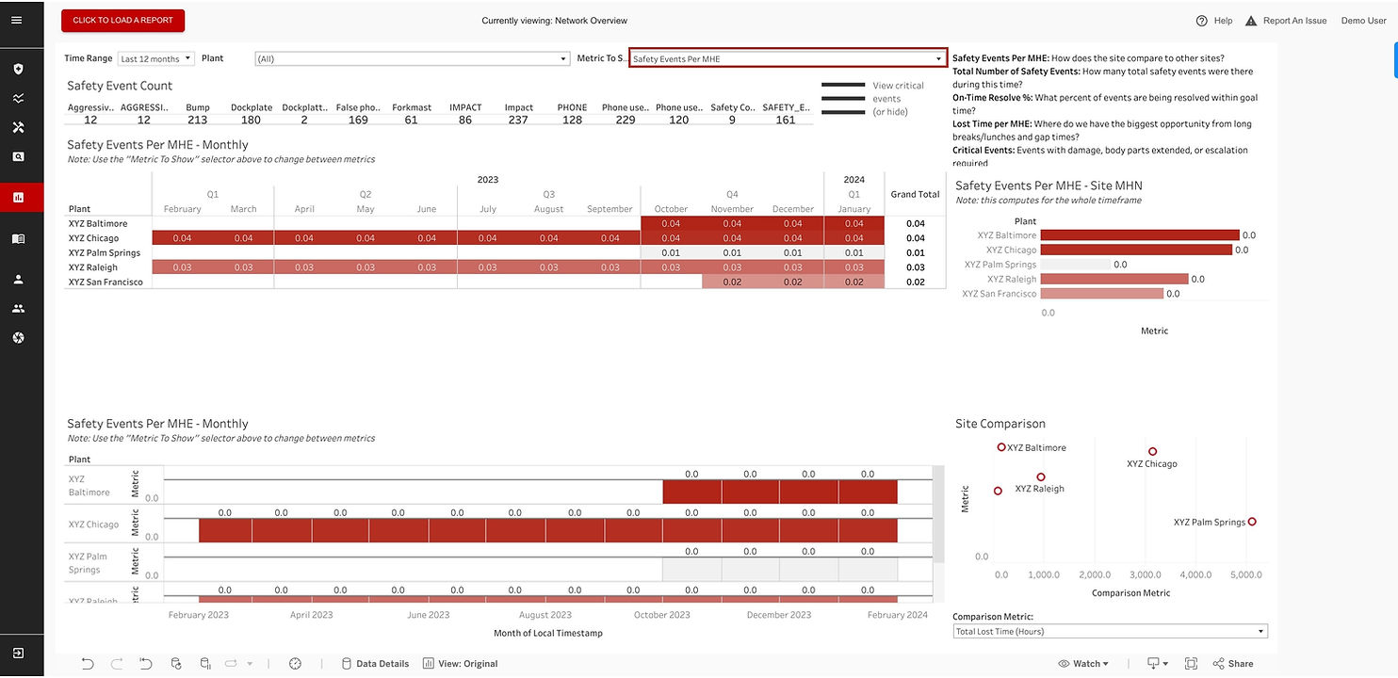Click the XYZ Chicago point in Site Comparison

coord(1152,451)
